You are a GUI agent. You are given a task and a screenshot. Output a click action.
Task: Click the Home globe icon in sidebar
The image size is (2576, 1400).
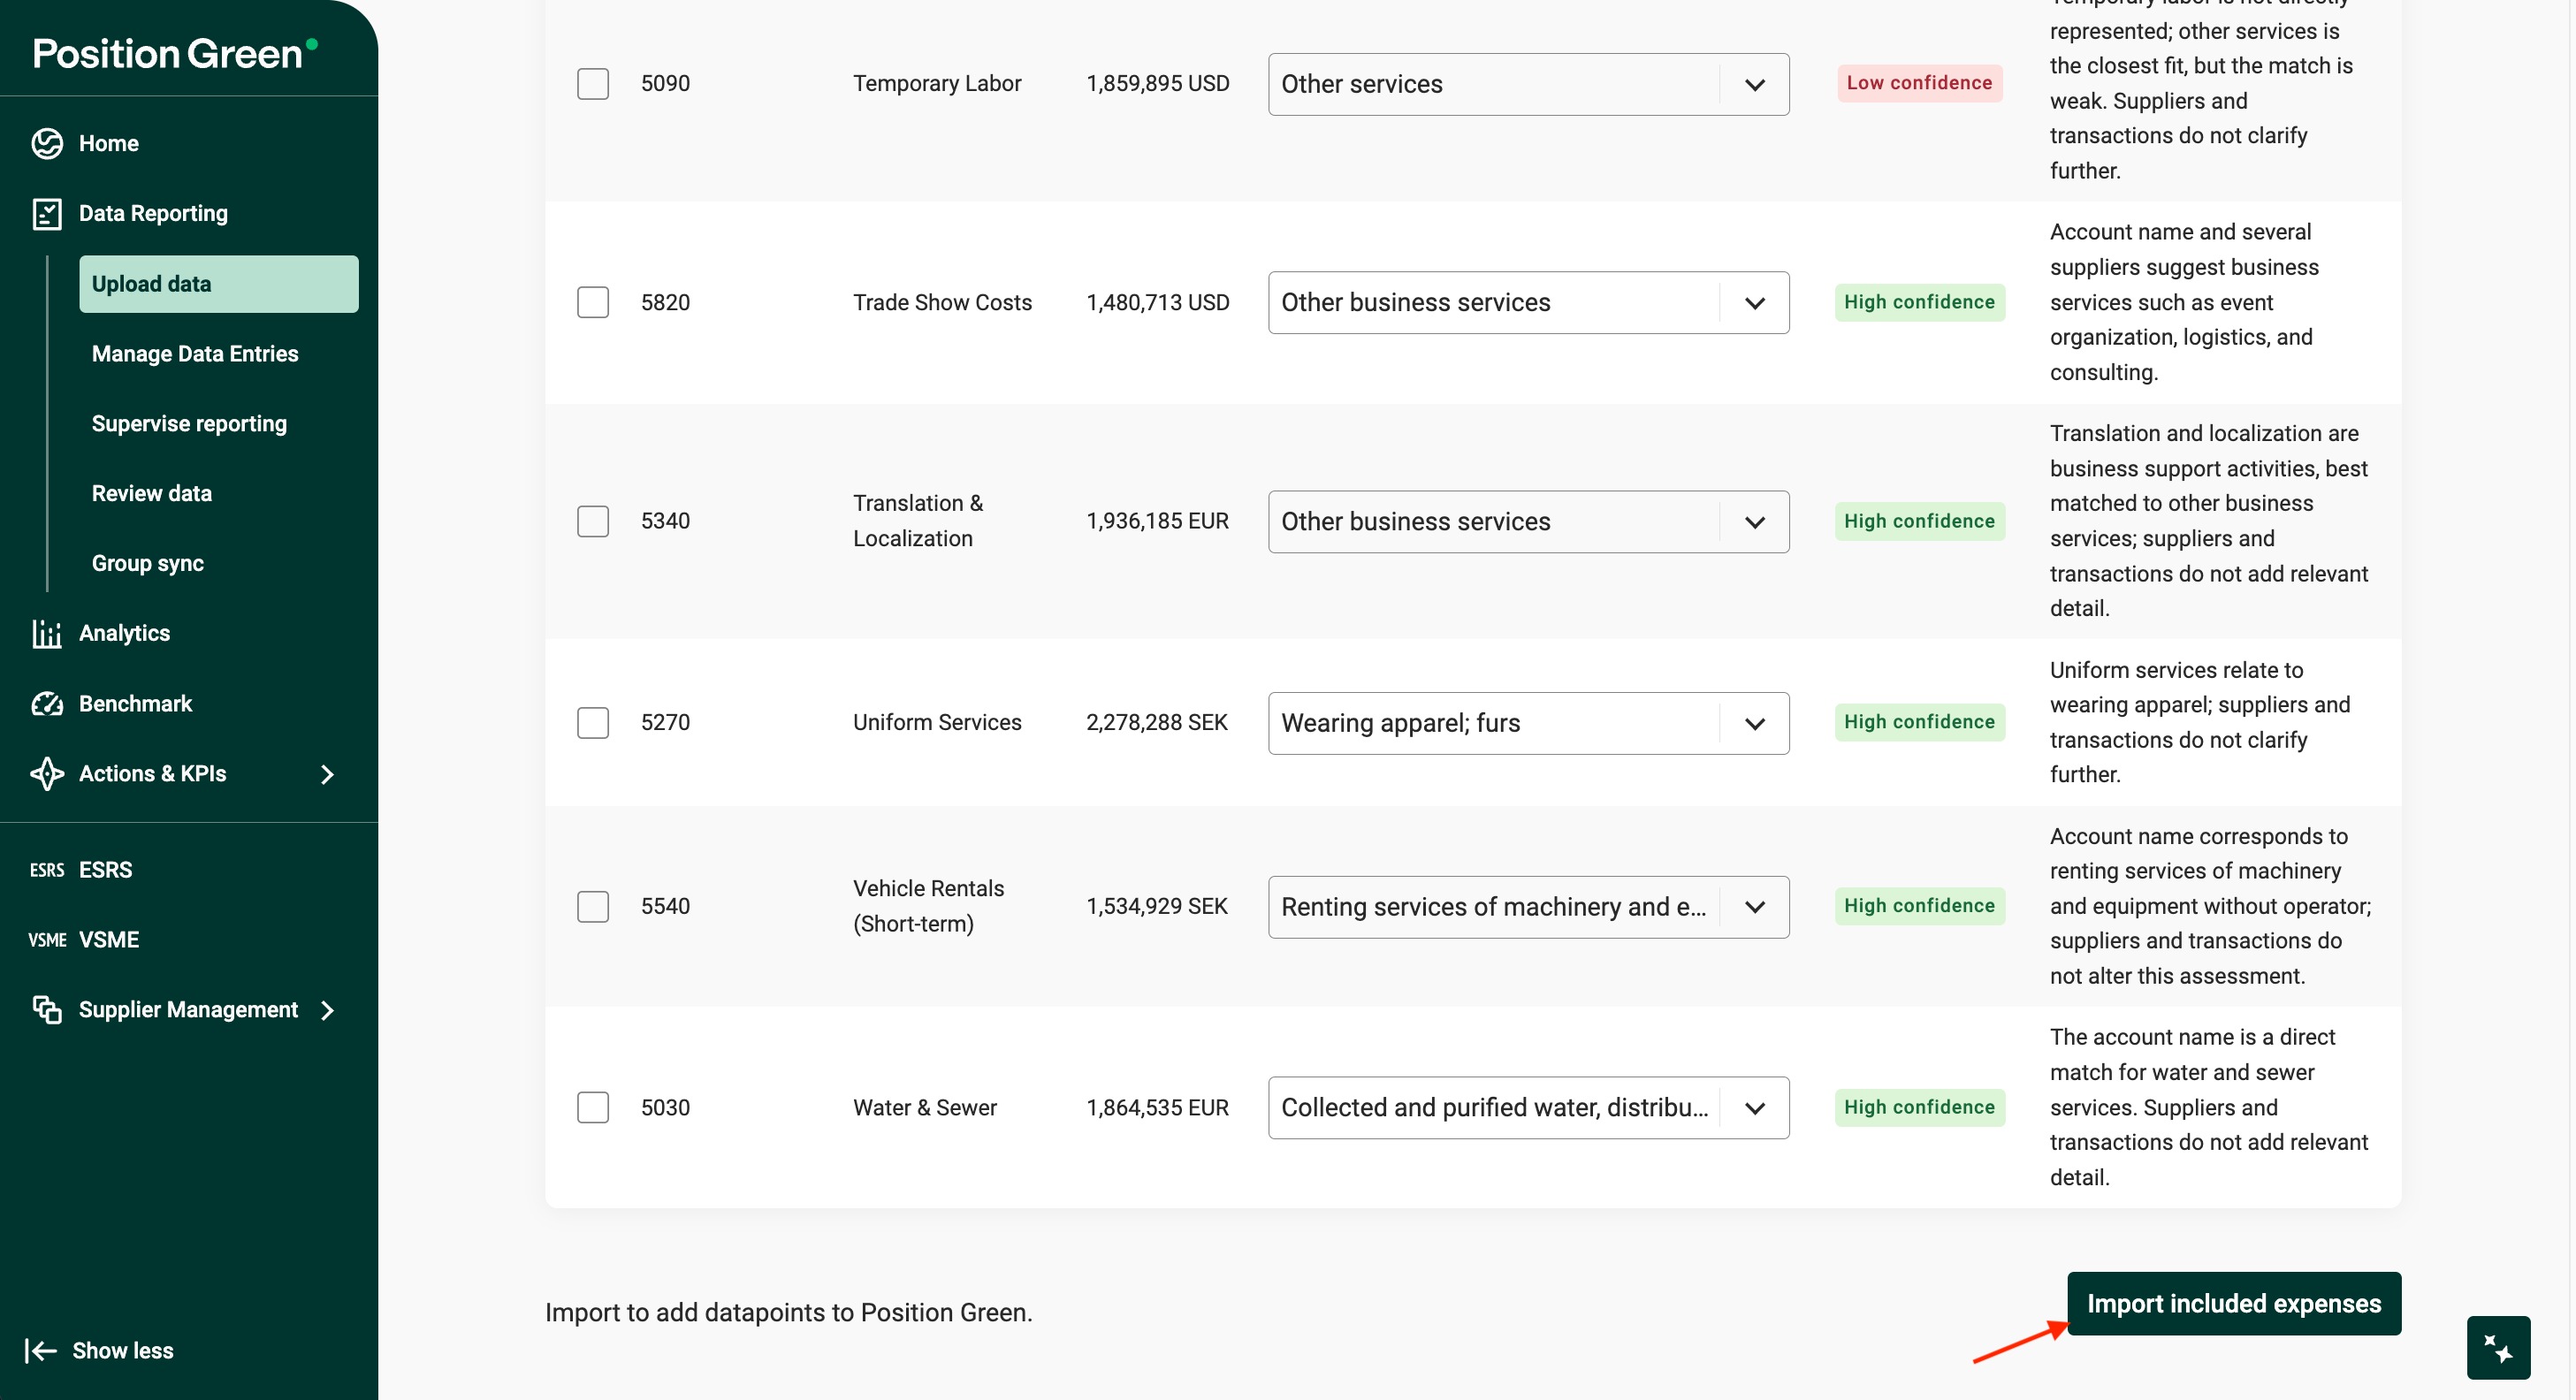coord(47,143)
